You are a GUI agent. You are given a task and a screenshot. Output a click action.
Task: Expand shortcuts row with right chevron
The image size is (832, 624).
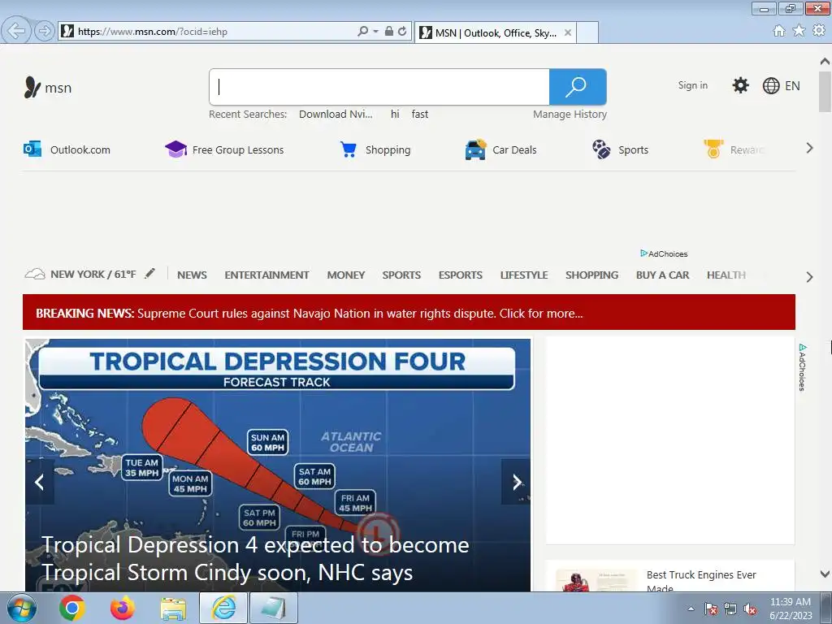pos(809,148)
